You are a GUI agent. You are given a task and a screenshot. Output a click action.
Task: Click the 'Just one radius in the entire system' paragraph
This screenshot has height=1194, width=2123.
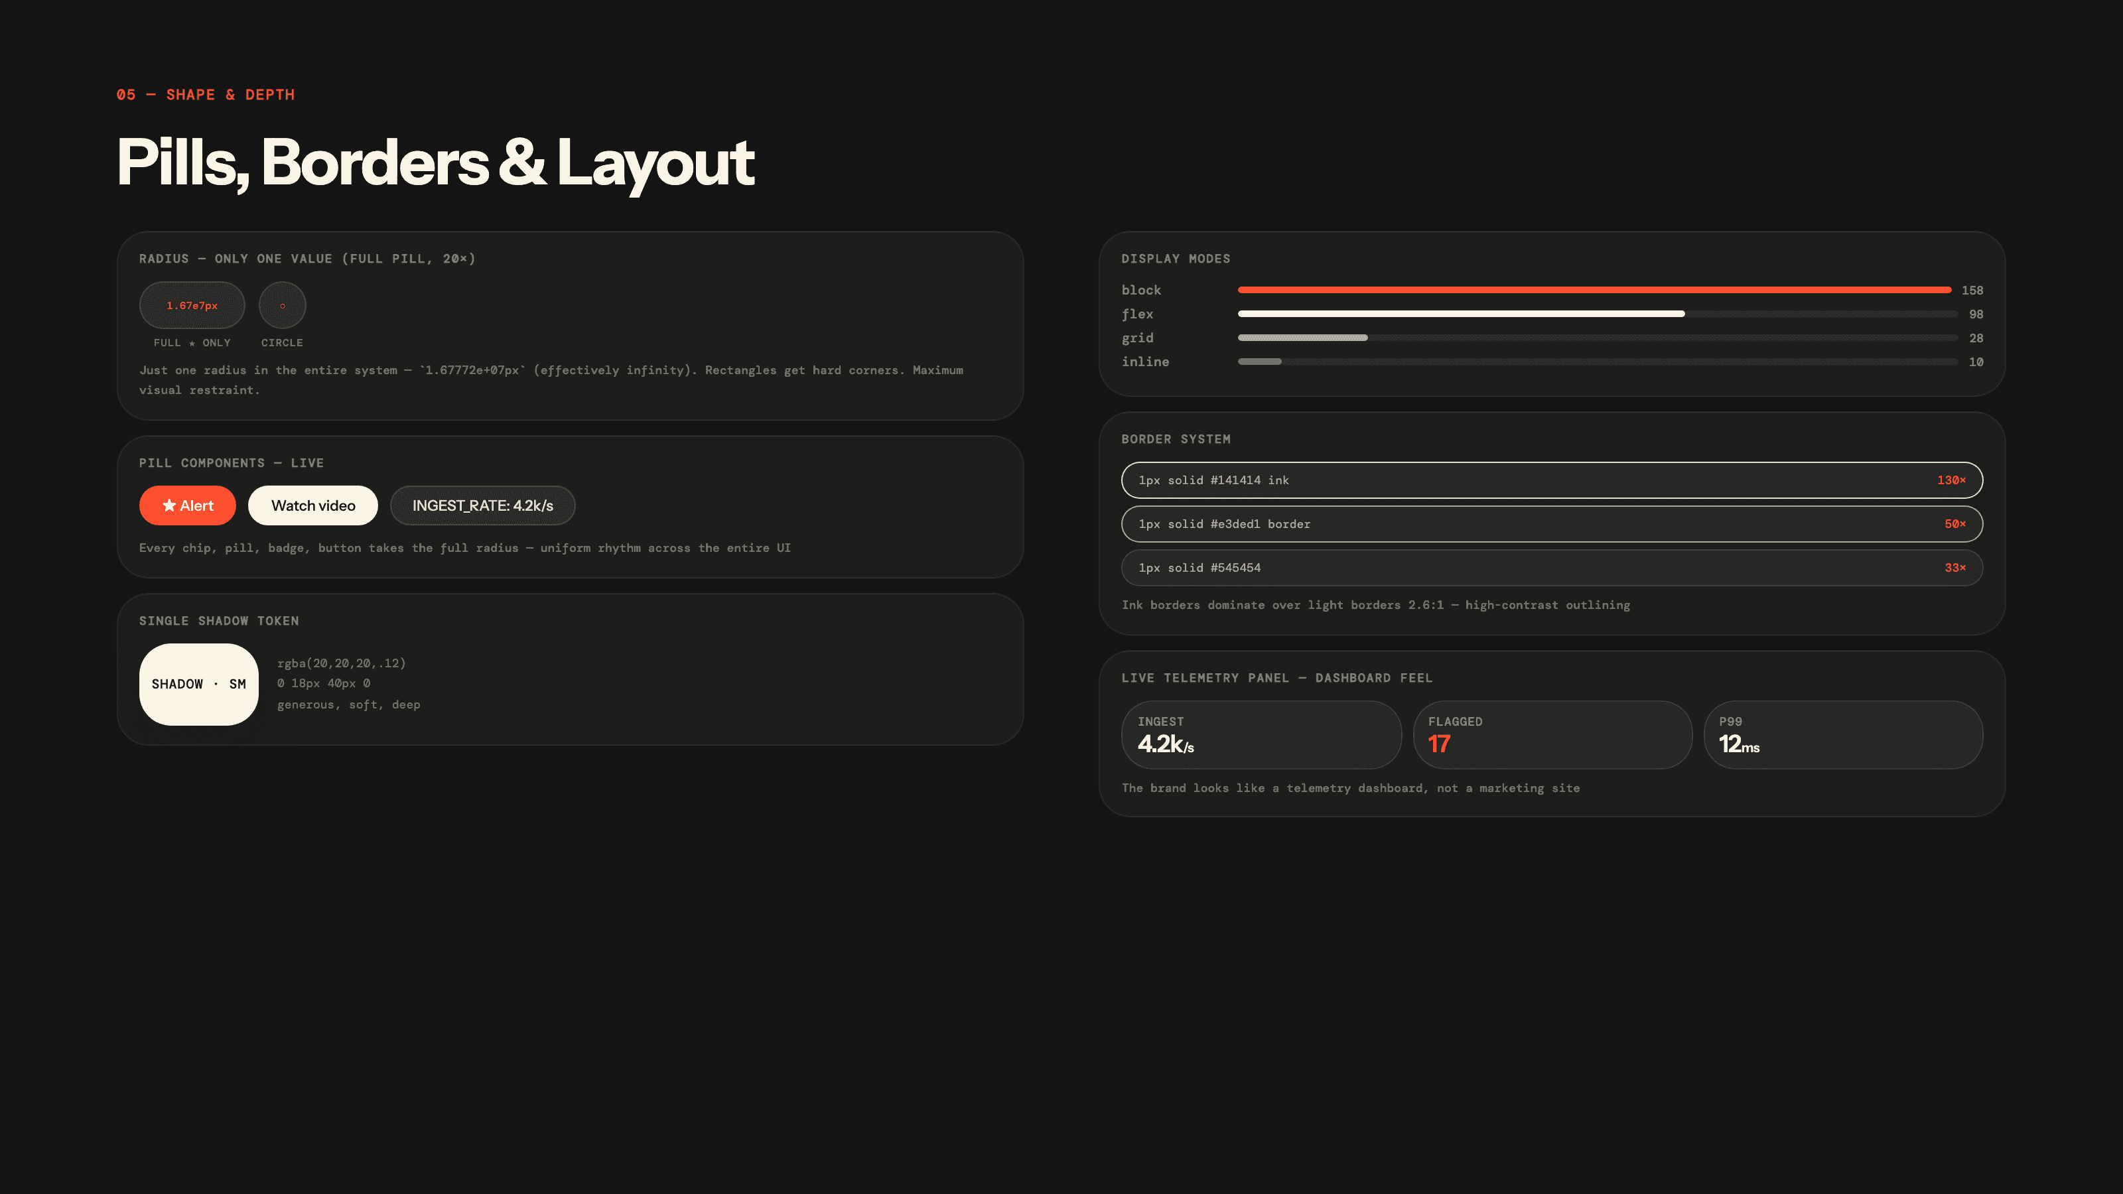pyautogui.click(x=551, y=380)
